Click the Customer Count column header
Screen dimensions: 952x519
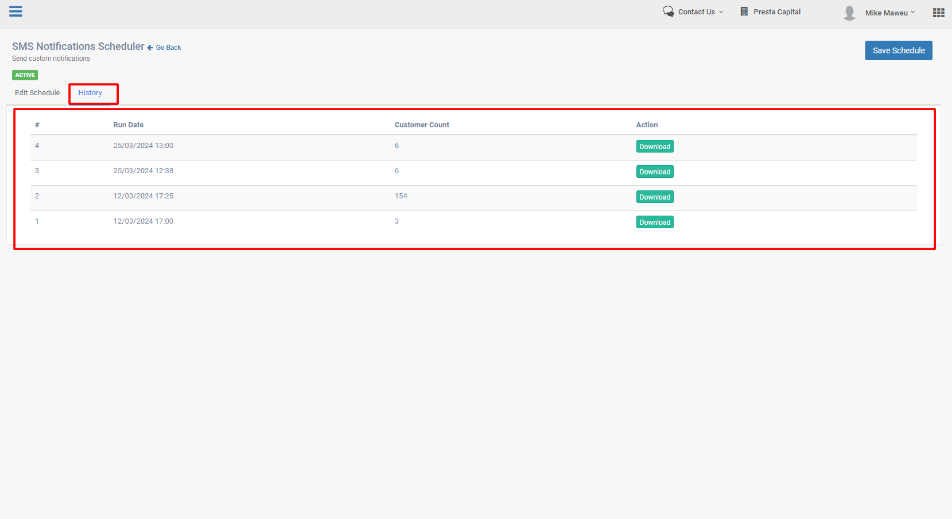(x=422, y=125)
